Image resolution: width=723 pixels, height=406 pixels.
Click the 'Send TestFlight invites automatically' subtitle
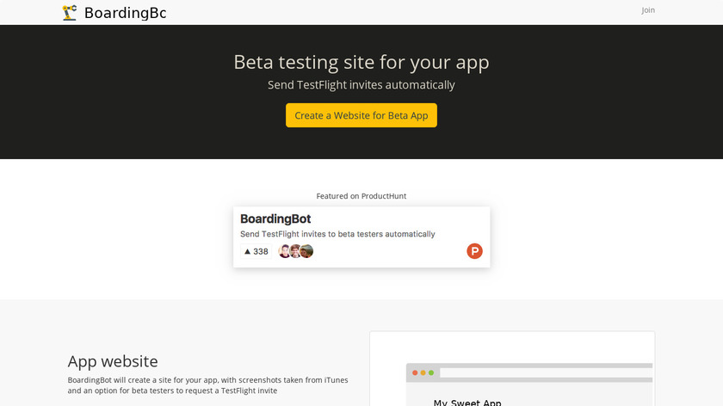[x=361, y=85]
